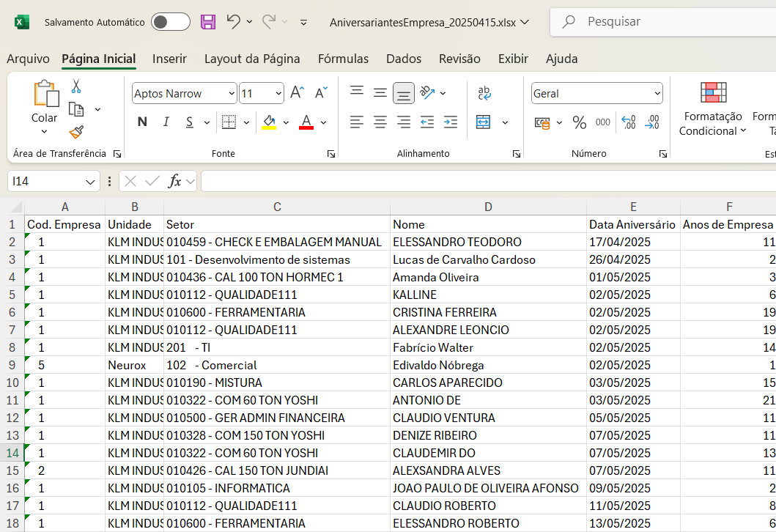Open Área de Transferência pane launcher

tap(117, 154)
